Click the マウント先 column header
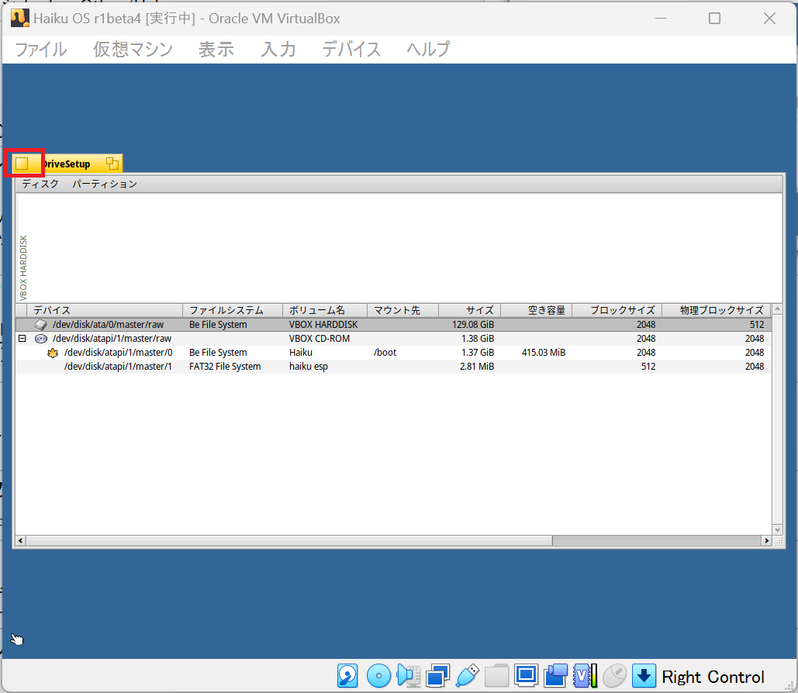This screenshot has width=798, height=693. [402, 310]
